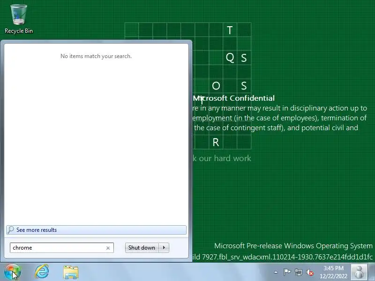Clear the search box with the X
This screenshot has width=375, height=281.
tap(108, 248)
